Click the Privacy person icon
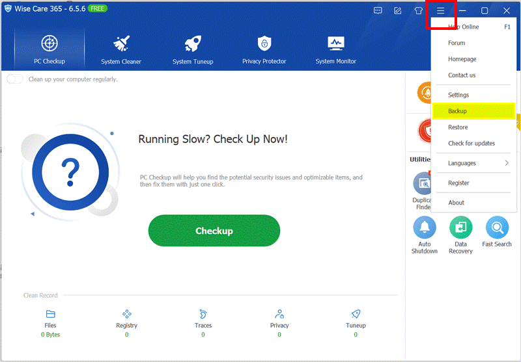This screenshot has height=362, width=521. pyautogui.click(x=279, y=314)
